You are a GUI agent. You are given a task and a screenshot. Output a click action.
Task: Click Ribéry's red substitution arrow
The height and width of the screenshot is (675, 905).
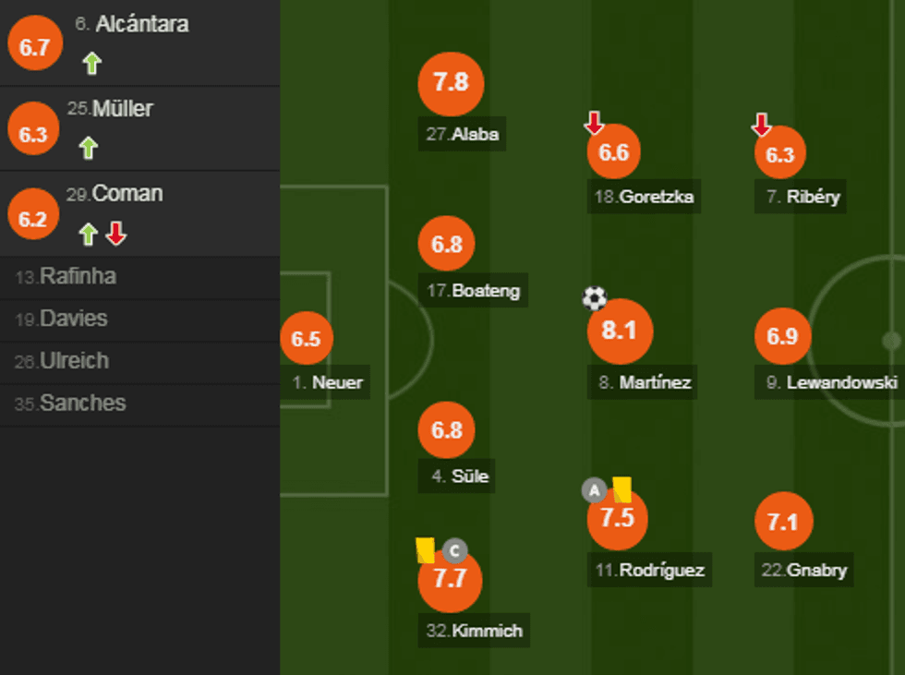(x=761, y=124)
